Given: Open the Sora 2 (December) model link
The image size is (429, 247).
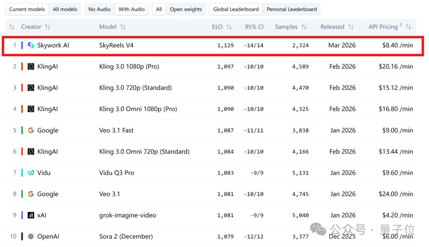Looking at the screenshot, I should [126, 237].
